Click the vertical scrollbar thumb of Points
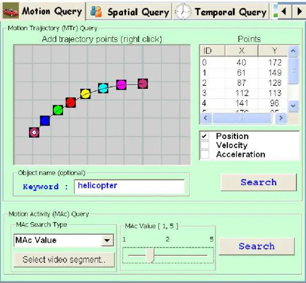Image resolution: width=306 pixels, height=283 pixels. (293, 71)
